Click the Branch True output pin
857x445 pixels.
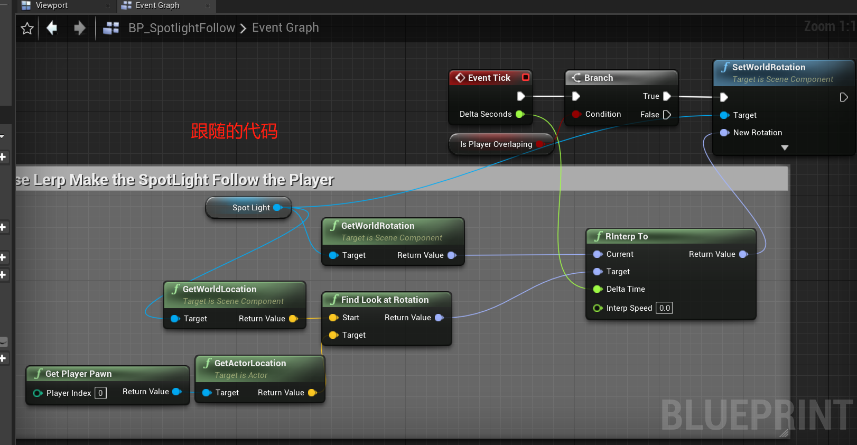pos(667,96)
